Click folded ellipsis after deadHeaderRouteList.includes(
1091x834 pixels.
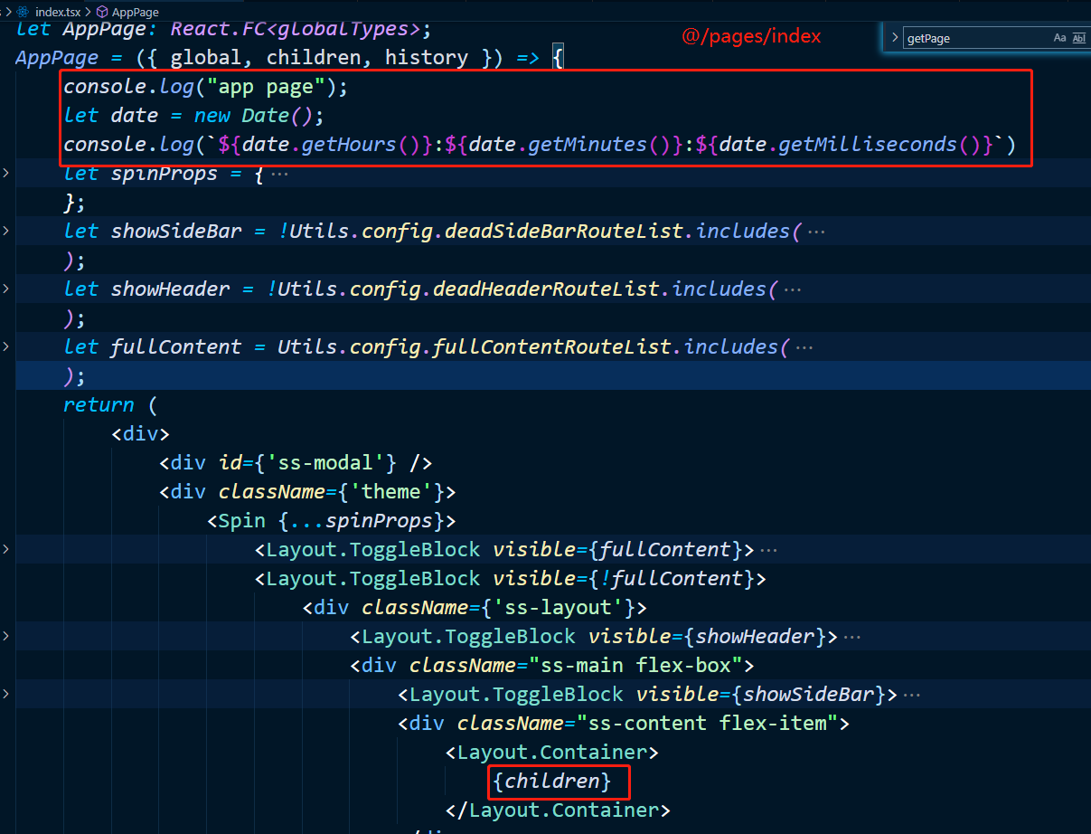coord(793,289)
